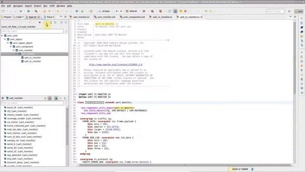Viewport: 305px width, 172px height.
Task: Fold the class declaration at line 31
Action: (76, 102)
